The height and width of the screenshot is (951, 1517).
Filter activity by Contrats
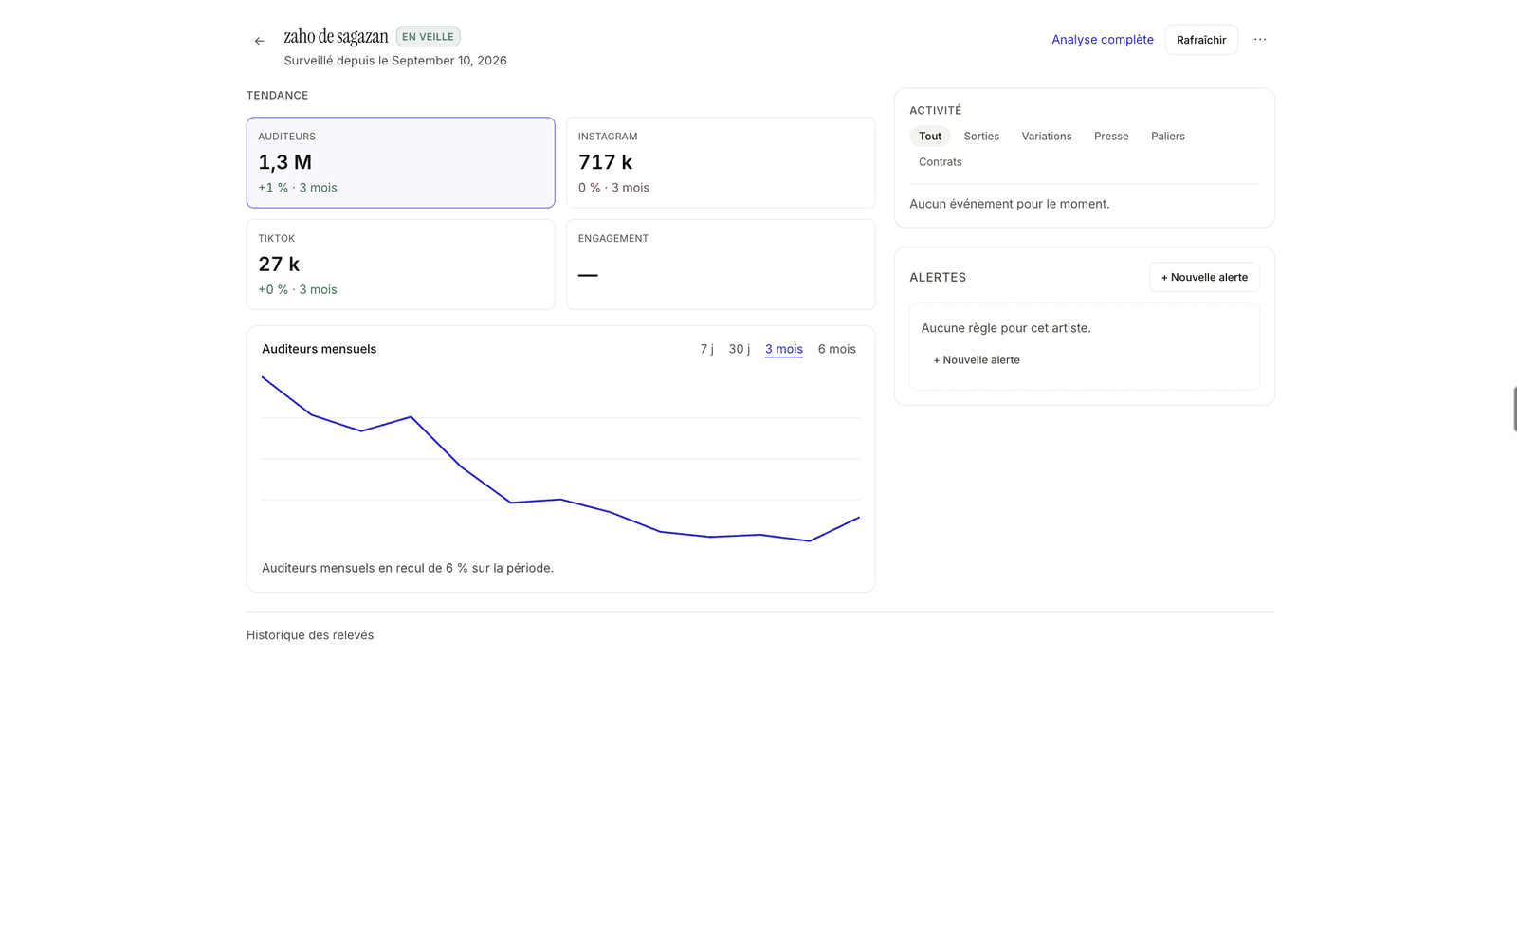pyautogui.click(x=941, y=162)
